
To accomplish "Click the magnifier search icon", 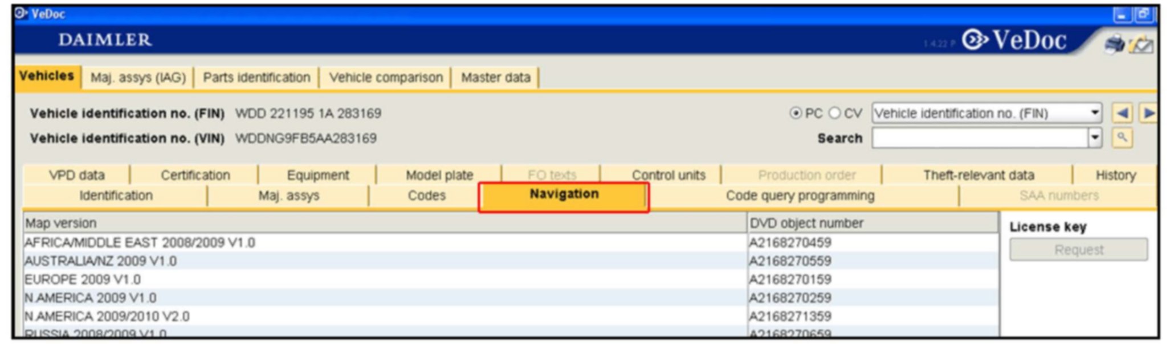I will pyautogui.click(x=1122, y=138).
